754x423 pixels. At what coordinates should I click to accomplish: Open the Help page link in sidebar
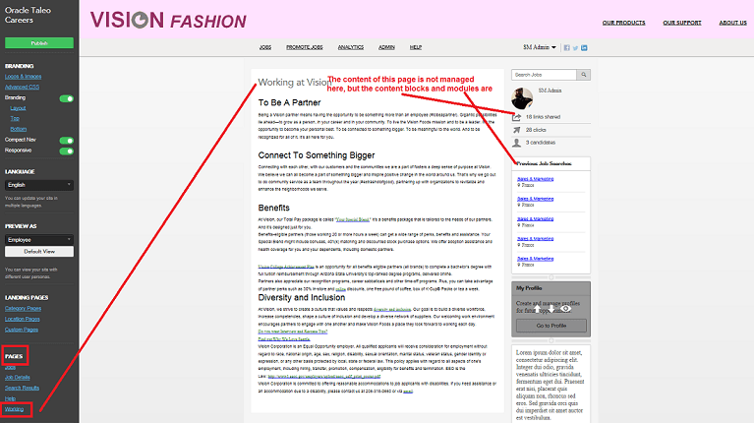tap(10, 398)
